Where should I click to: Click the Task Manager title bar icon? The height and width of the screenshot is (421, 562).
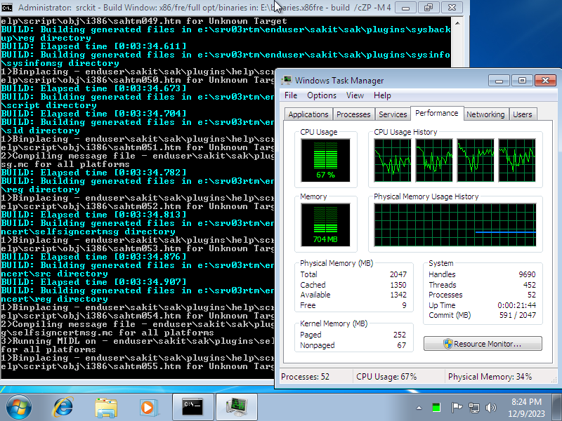(287, 80)
